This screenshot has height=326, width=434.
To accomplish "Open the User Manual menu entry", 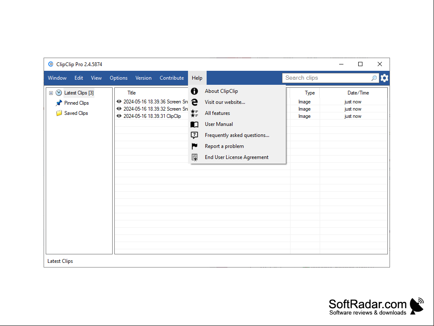I will click(x=237, y=124).
